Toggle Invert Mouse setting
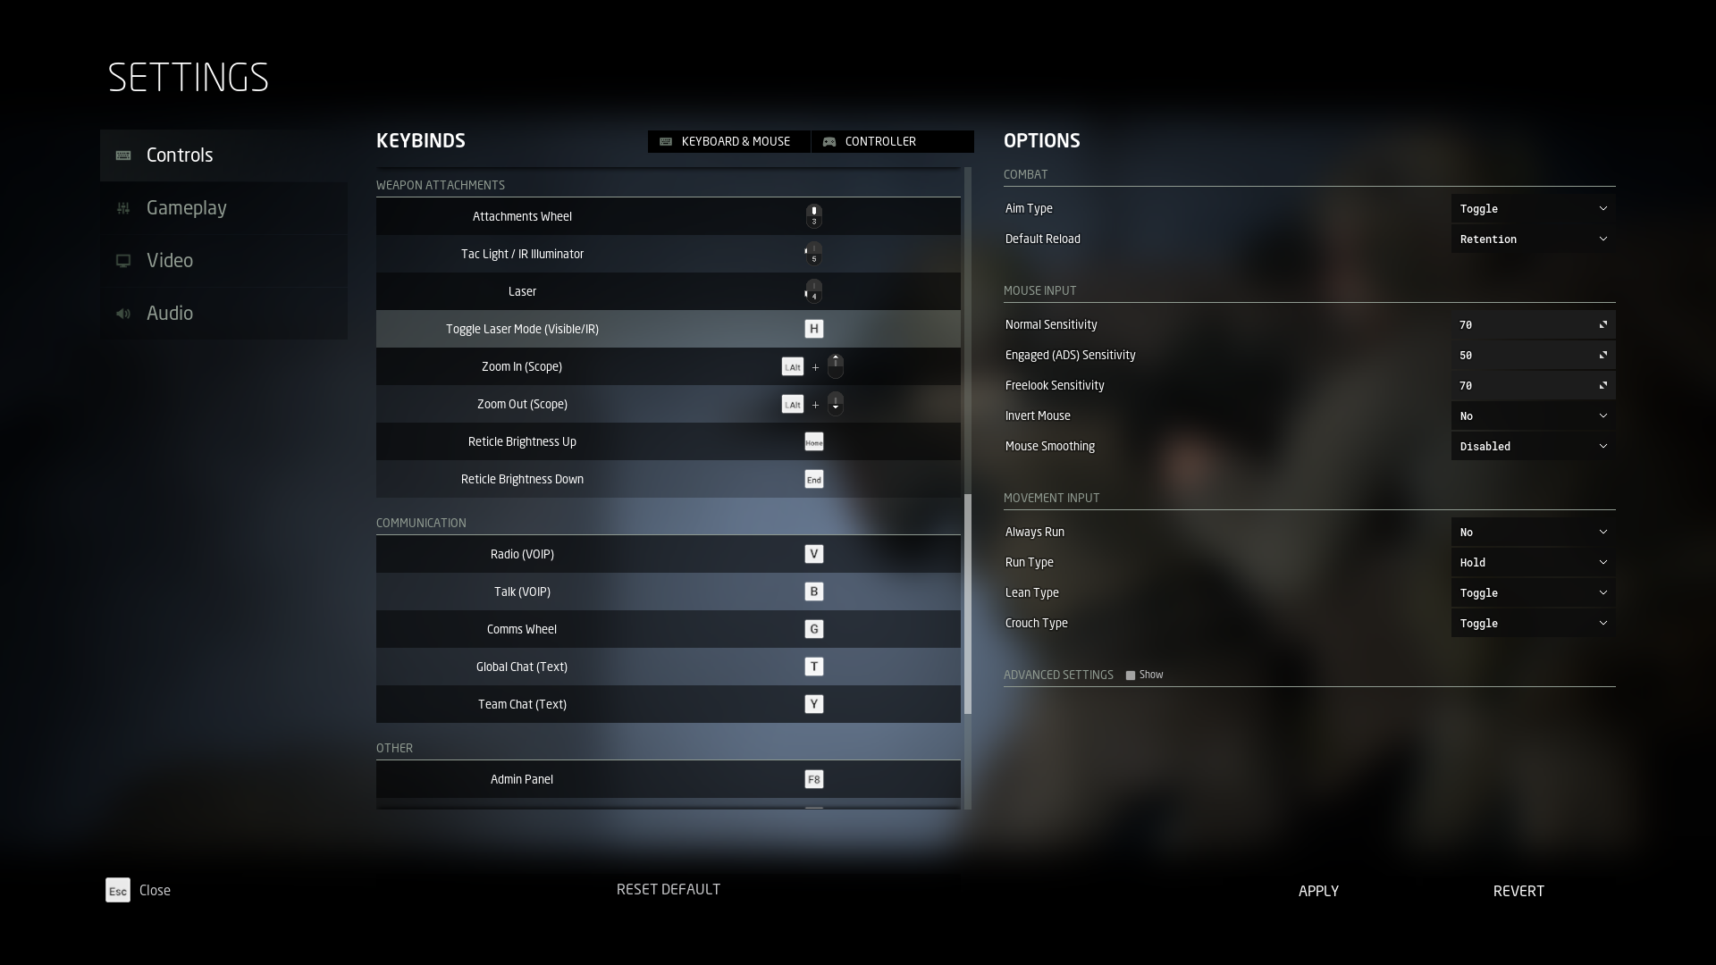The width and height of the screenshot is (1716, 965). [1532, 415]
